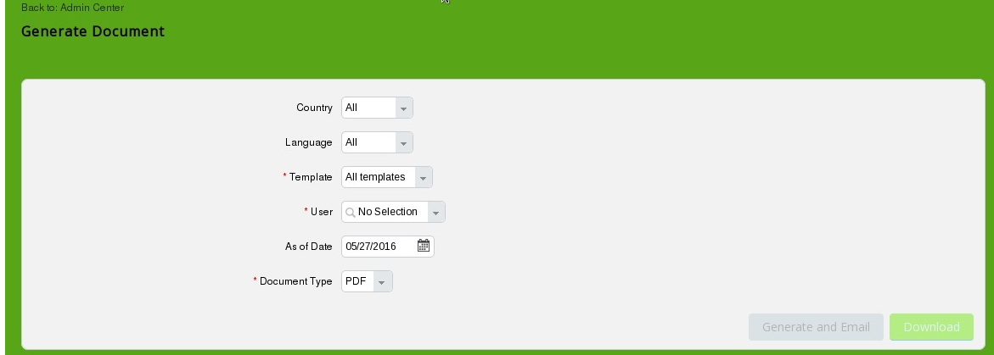Open the As of Date calendar icon
This screenshot has width=994, height=355.
[x=424, y=246]
